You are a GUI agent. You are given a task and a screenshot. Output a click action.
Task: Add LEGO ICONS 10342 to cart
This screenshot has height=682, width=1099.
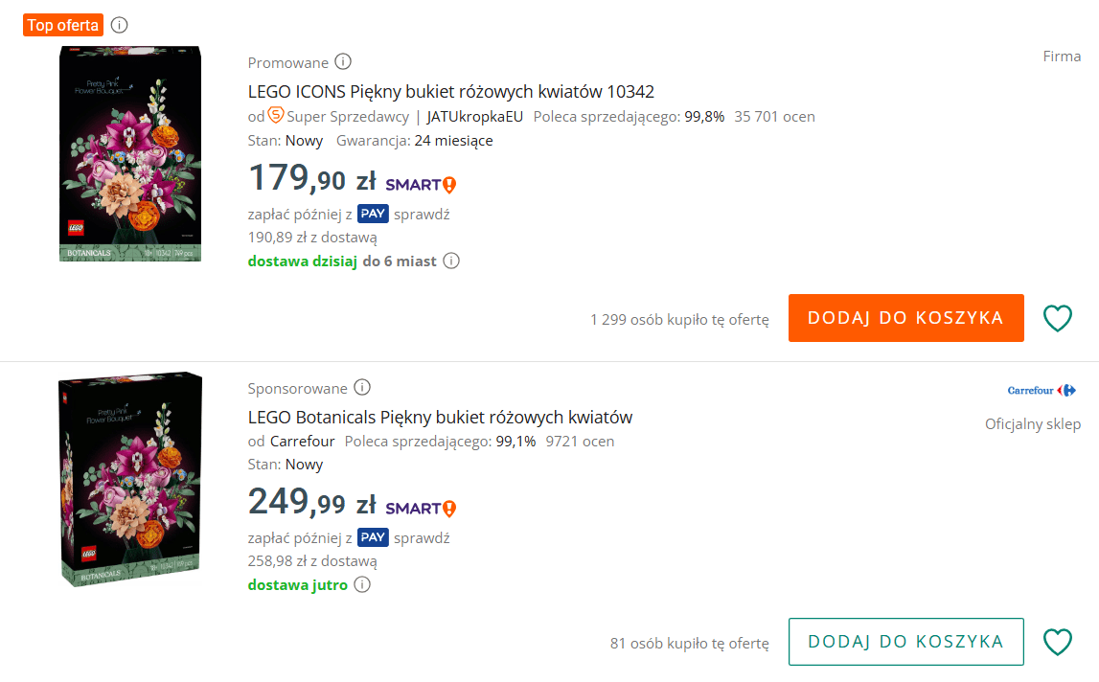(905, 318)
